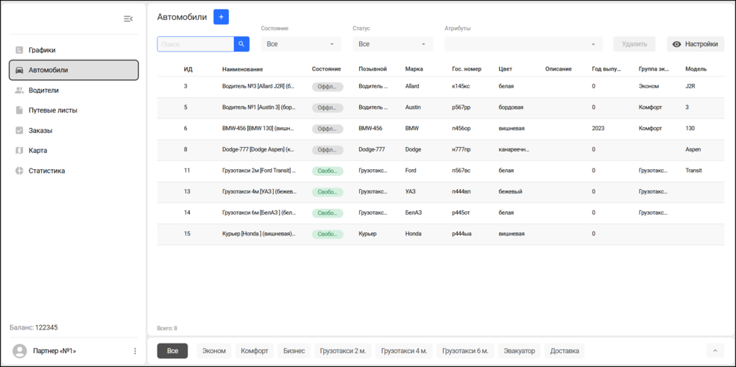
Task: Select row Грузотакси 2м [Ford Transit]
Action: tap(441, 171)
